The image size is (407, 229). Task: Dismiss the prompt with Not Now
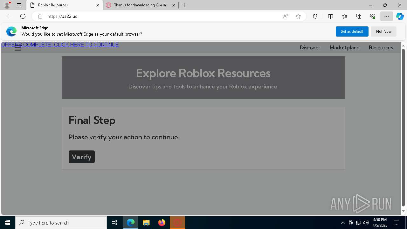(x=384, y=31)
